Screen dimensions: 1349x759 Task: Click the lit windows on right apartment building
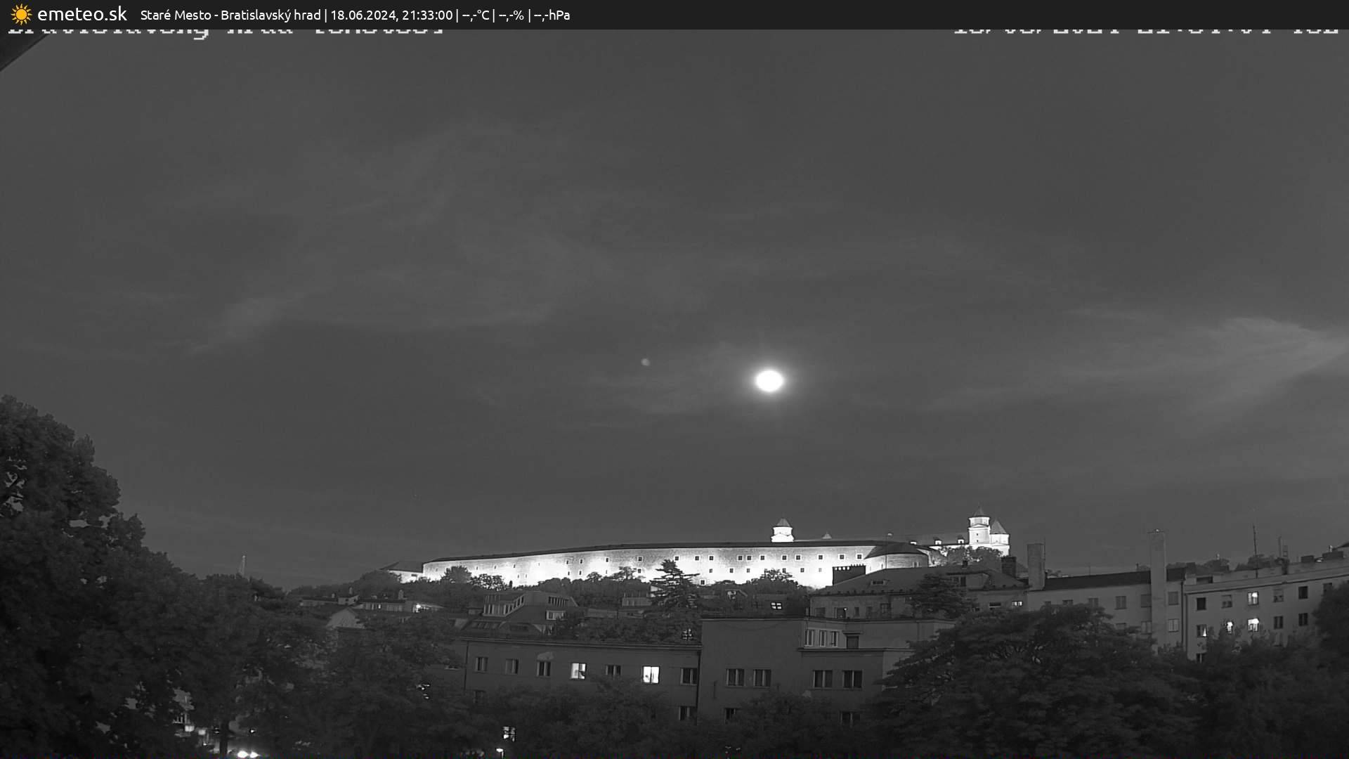pos(1253,623)
